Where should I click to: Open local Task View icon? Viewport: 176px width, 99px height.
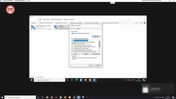click(x=43, y=97)
